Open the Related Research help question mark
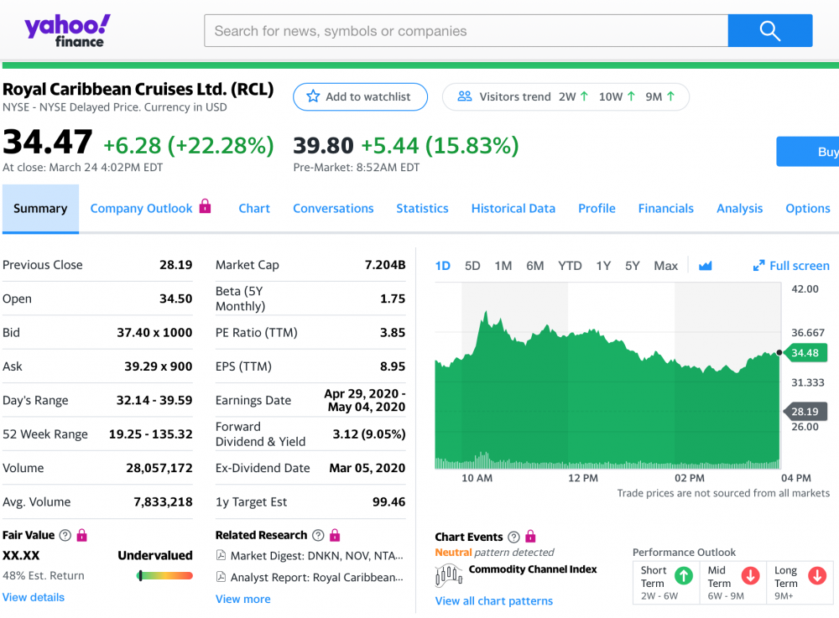839x618 pixels. [x=318, y=535]
